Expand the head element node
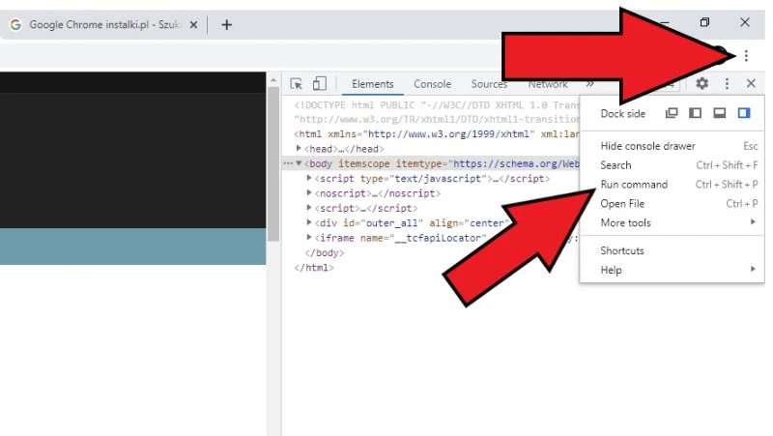This screenshot has width=773, height=436. pos(299,148)
